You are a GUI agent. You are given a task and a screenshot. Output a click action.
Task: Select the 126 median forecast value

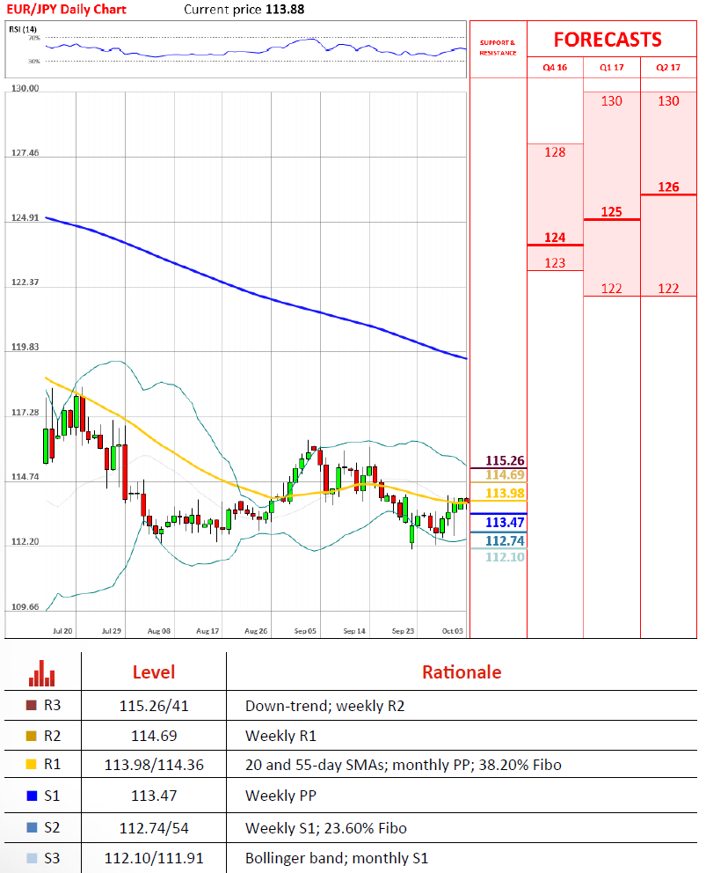tap(668, 187)
